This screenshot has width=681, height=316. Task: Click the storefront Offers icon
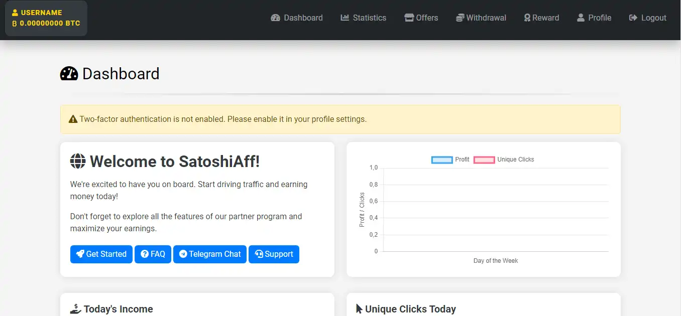(x=409, y=18)
